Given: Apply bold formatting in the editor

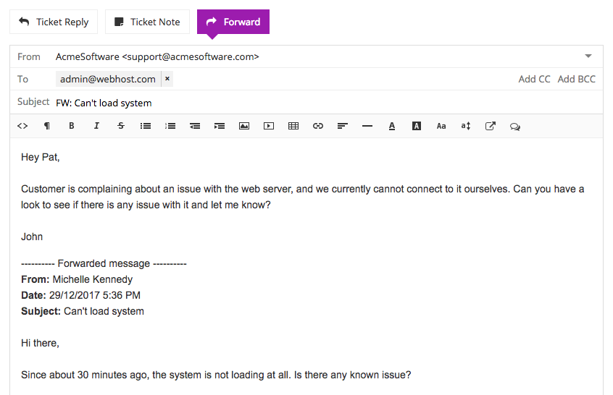Looking at the screenshot, I should click(x=72, y=126).
